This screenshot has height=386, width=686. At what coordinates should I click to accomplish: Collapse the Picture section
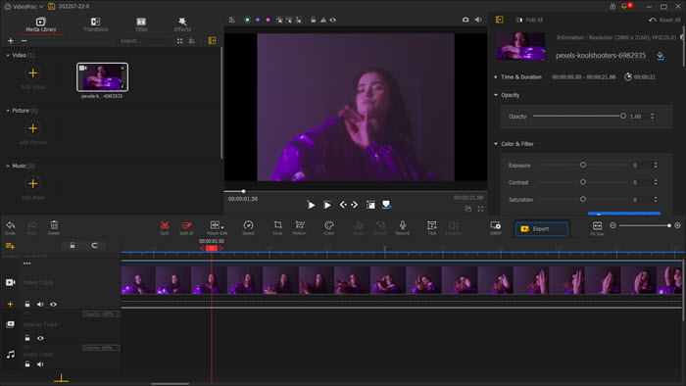pos(8,111)
